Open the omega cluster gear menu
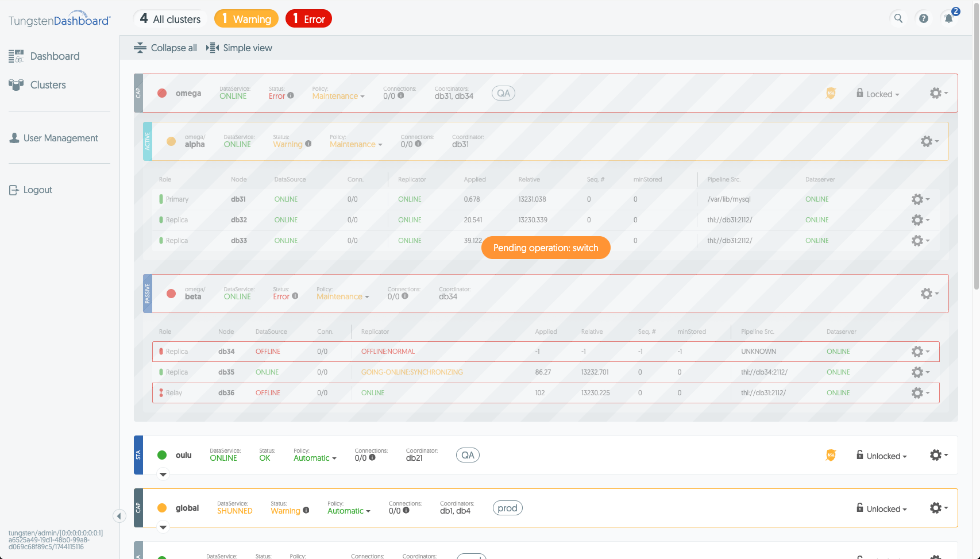 tap(939, 93)
